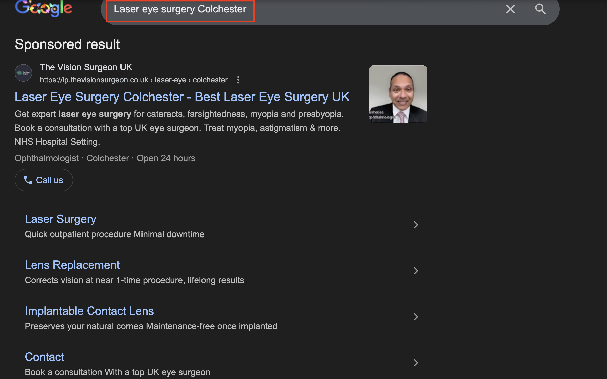The height and width of the screenshot is (379, 607).
Task: Open Laser Eye Surgery Colchester headline link
Action: click(182, 97)
